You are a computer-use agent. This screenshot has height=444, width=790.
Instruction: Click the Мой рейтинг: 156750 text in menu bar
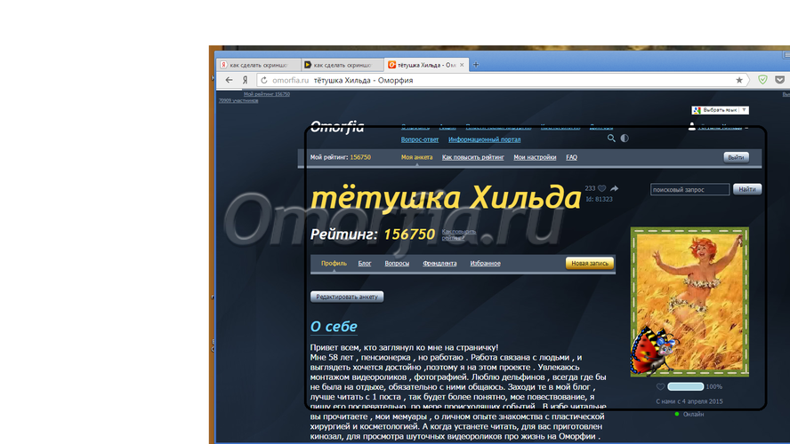(340, 157)
